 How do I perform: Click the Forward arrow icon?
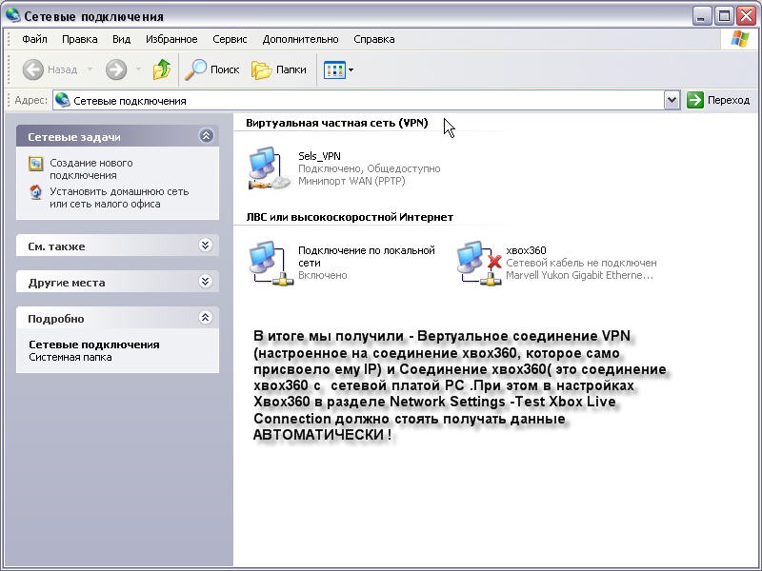tap(116, 69)
